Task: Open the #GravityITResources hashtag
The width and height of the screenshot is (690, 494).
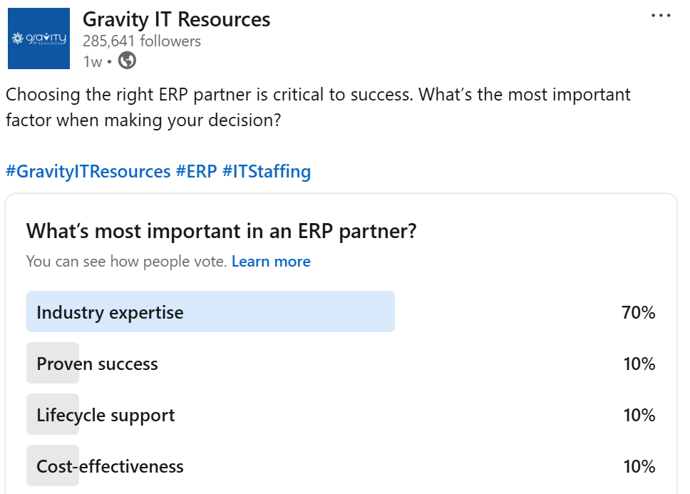Action: 88,172
